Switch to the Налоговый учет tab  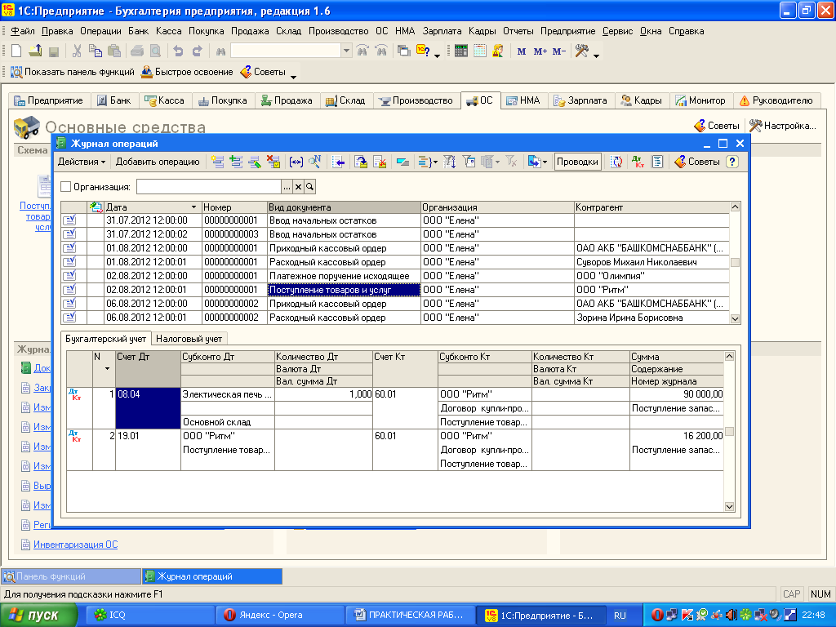pos(189,339)
